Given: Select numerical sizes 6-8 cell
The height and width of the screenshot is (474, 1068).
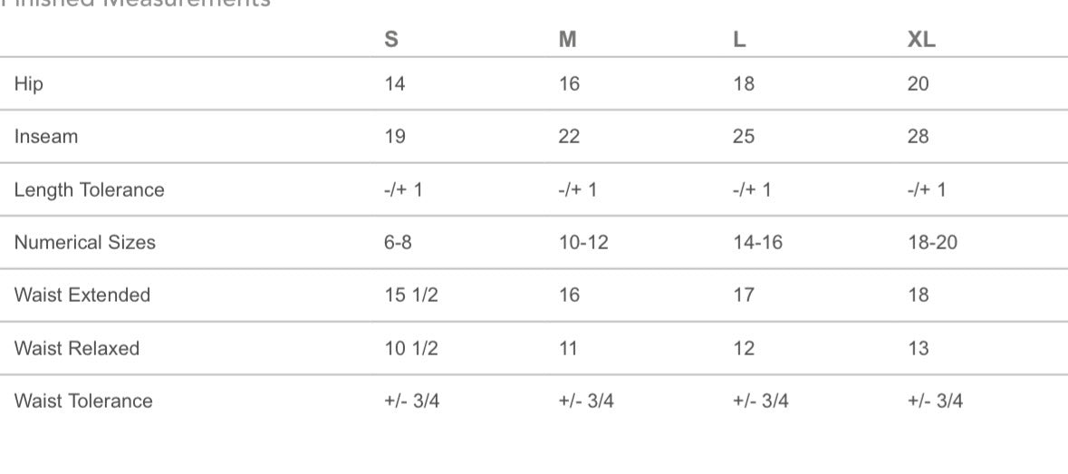Looking at the screenshot, I should [x=398, y=242].
